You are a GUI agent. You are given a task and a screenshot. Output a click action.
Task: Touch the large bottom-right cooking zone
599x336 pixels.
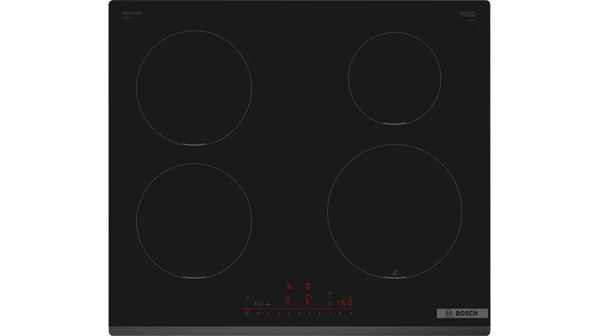[x=394, y=210]
